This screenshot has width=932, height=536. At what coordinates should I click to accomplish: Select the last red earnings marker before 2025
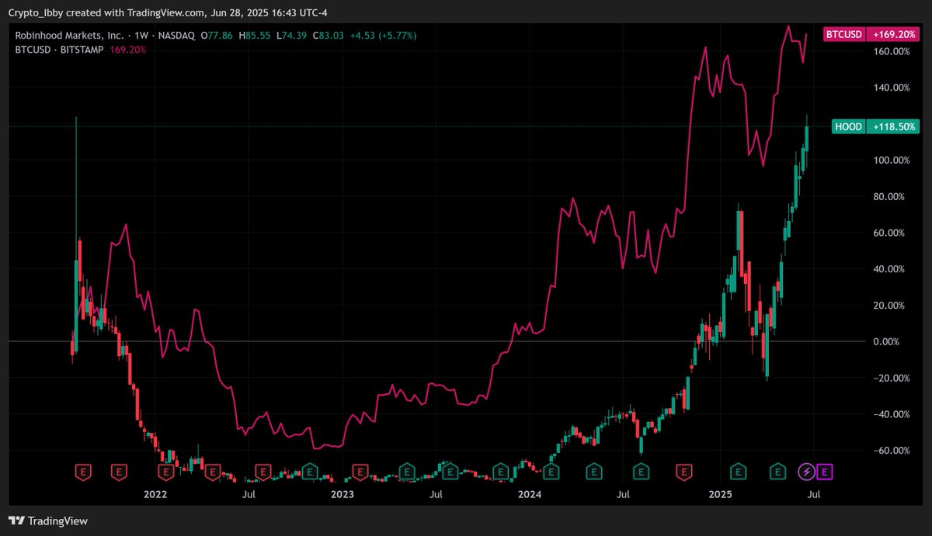point(683,471)
